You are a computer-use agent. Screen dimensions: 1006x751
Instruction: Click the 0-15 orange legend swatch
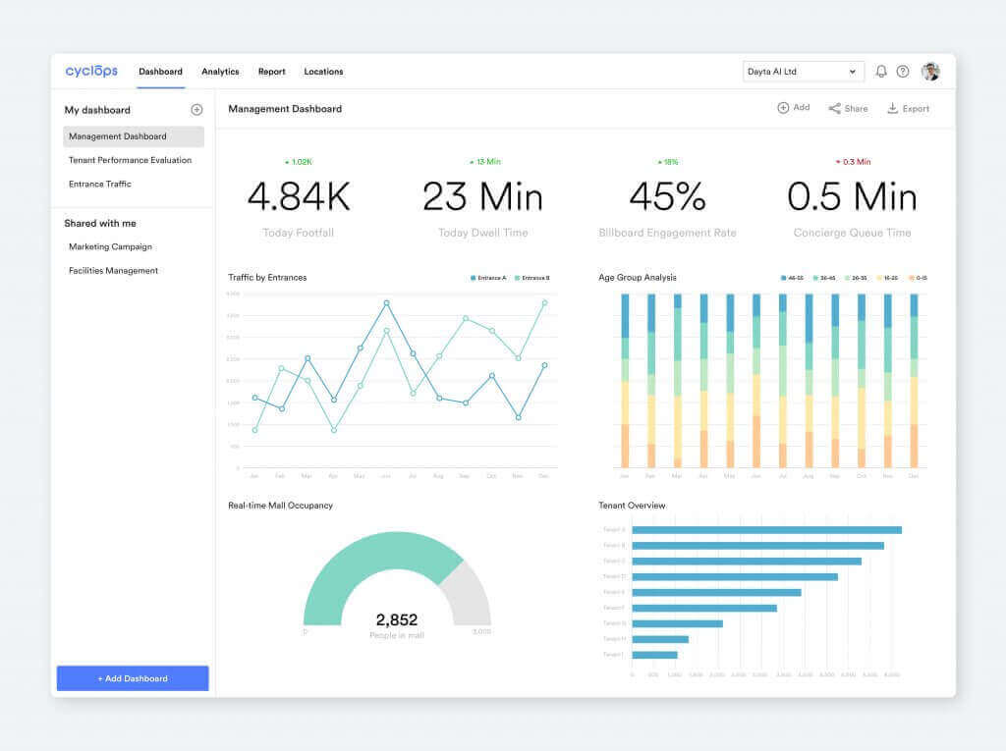tap(913, 278)
